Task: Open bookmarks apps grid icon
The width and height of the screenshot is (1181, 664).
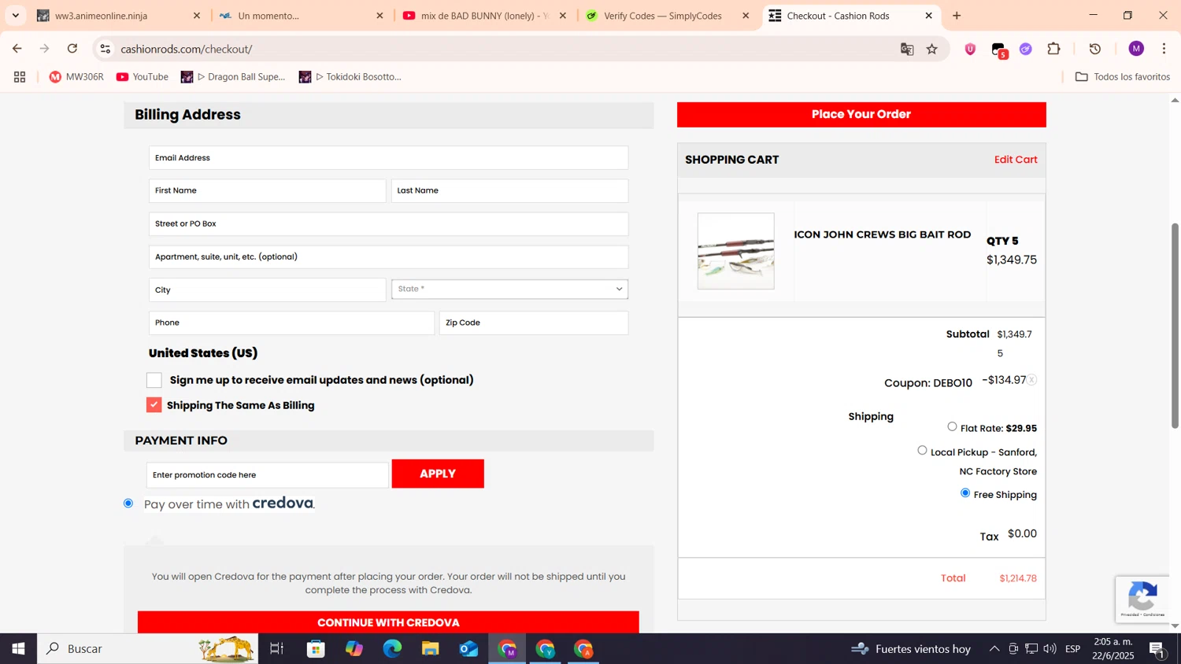Action: 20,76
